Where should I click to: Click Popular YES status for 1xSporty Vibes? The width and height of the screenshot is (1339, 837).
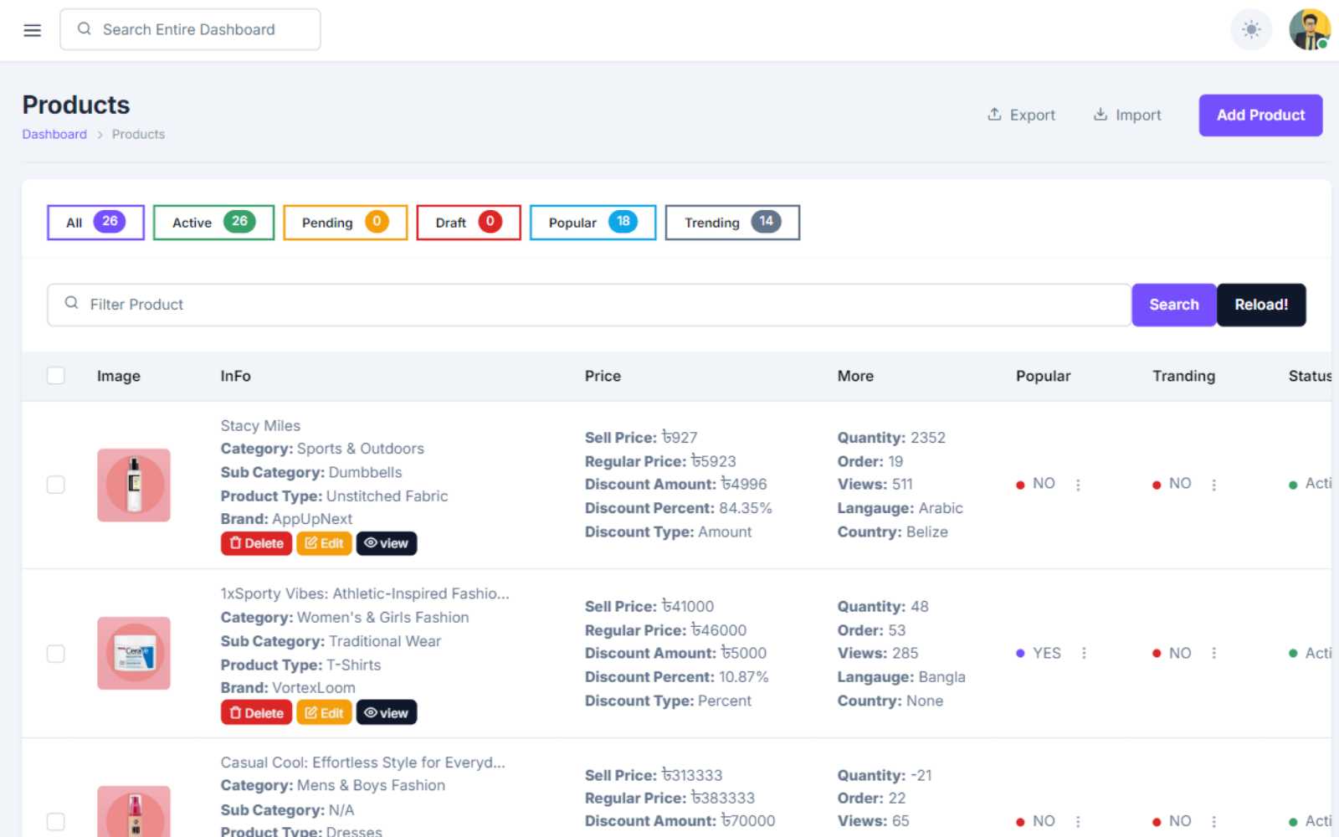click(x=1039, y=653)
